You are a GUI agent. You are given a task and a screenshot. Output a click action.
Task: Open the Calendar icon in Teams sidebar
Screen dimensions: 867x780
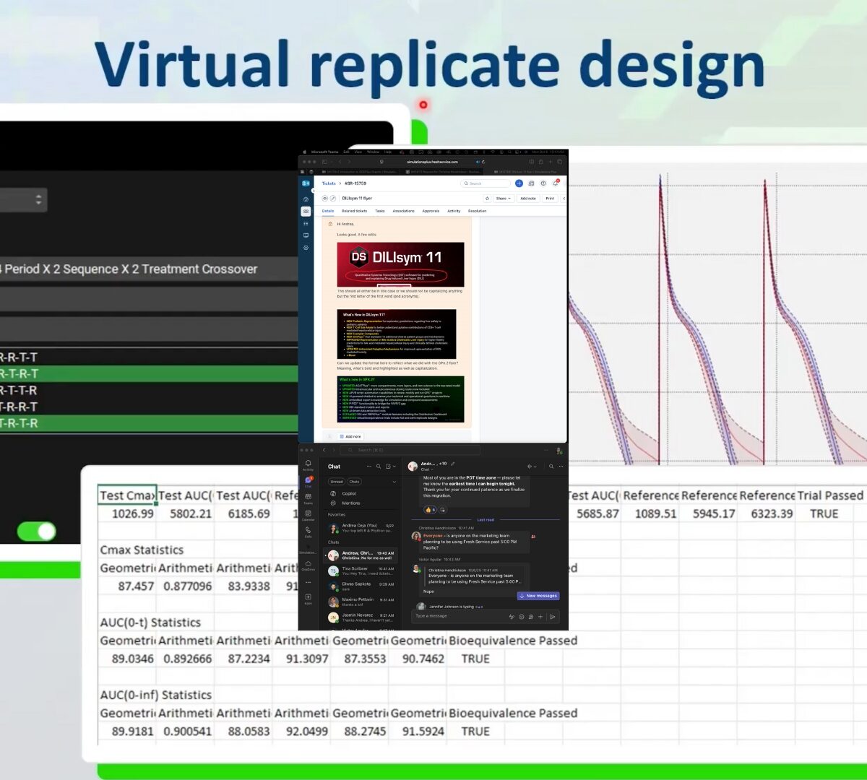[308, 514]
